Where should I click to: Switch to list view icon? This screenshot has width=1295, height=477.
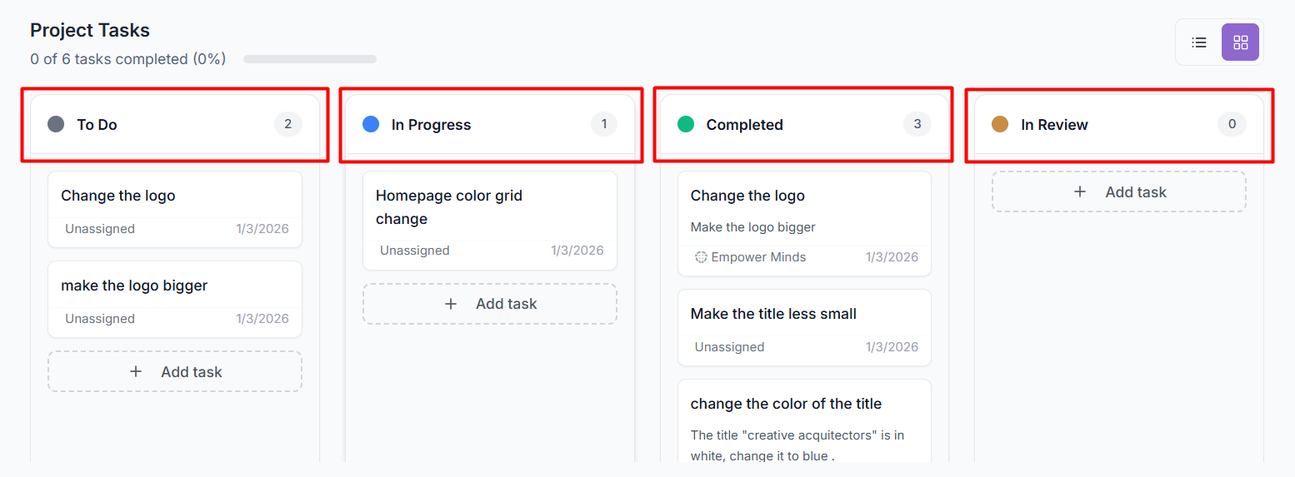(1199, 42)
